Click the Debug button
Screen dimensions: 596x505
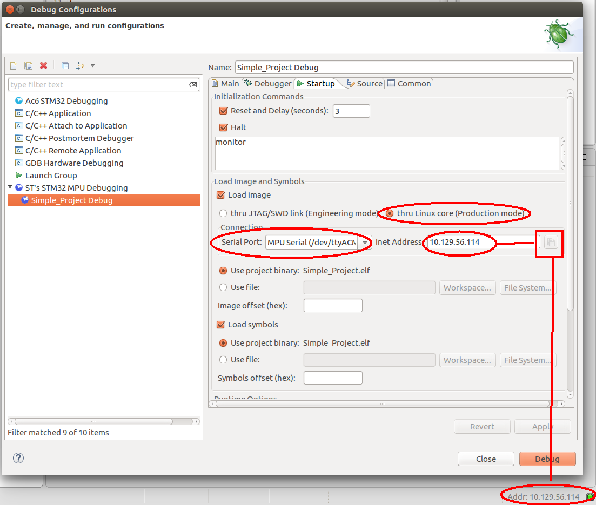(547, 459)
